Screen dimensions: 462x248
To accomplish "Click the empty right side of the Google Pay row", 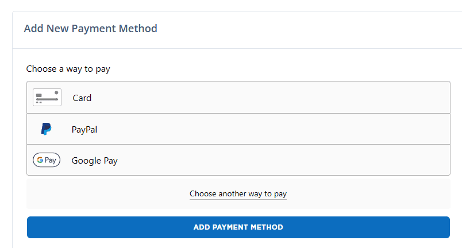I will point(374,160).
